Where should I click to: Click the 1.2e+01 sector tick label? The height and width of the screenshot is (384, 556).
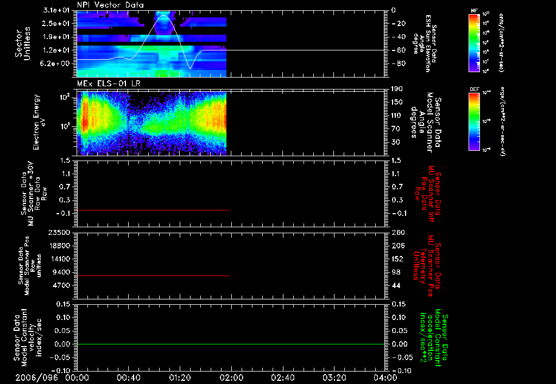(57, 50)
